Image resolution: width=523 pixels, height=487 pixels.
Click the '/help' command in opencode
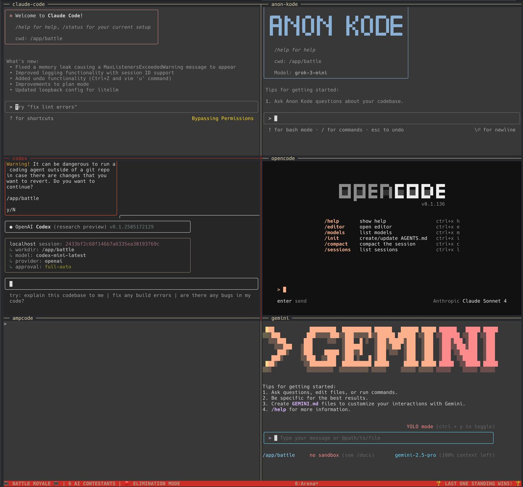[332, 221]
